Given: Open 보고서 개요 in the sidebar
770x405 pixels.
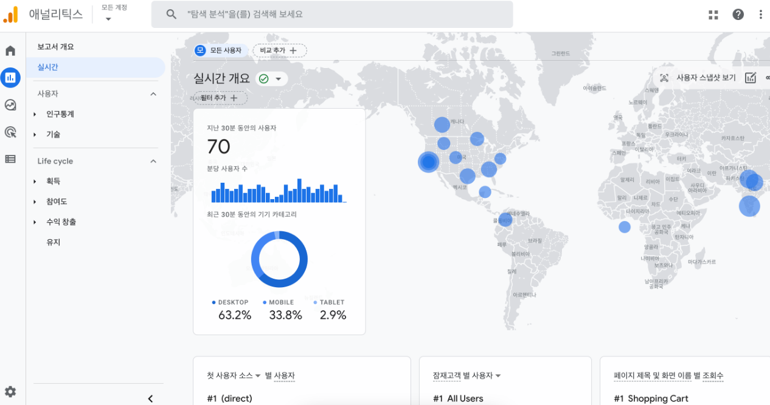Looking at the screenshot, I should coord(55,47).
